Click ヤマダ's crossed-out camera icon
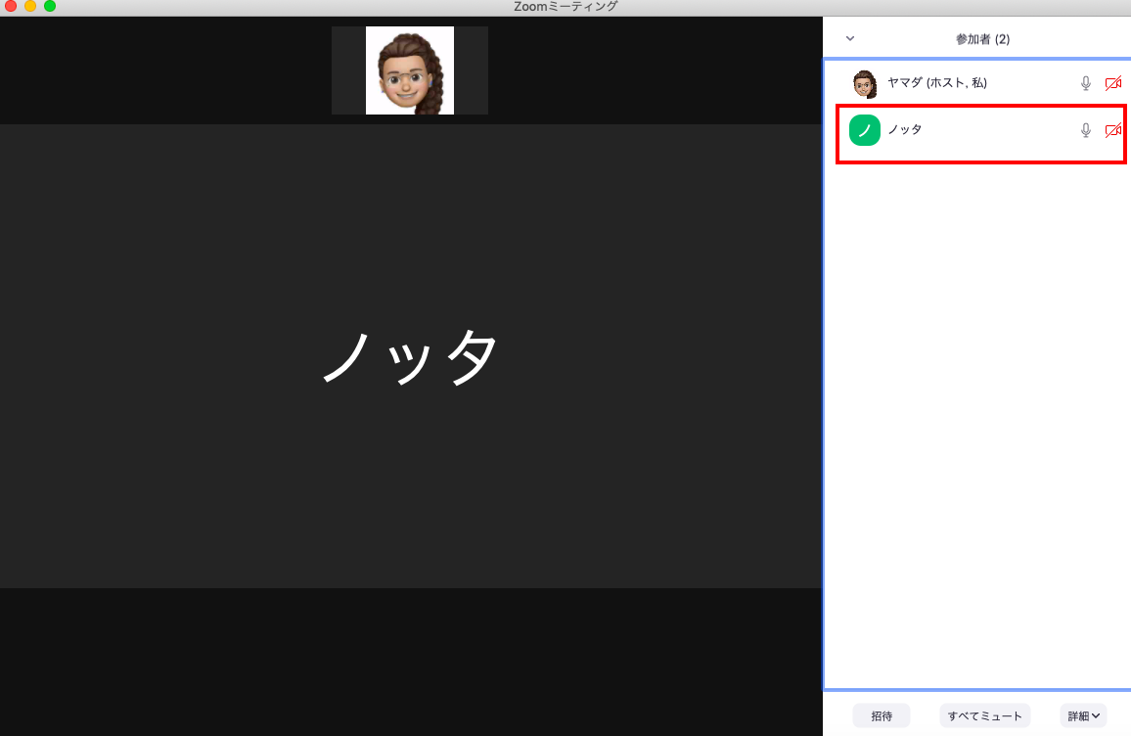Image resolution: width=1131 pixels, height=736 pixels. pos(1113,83)
